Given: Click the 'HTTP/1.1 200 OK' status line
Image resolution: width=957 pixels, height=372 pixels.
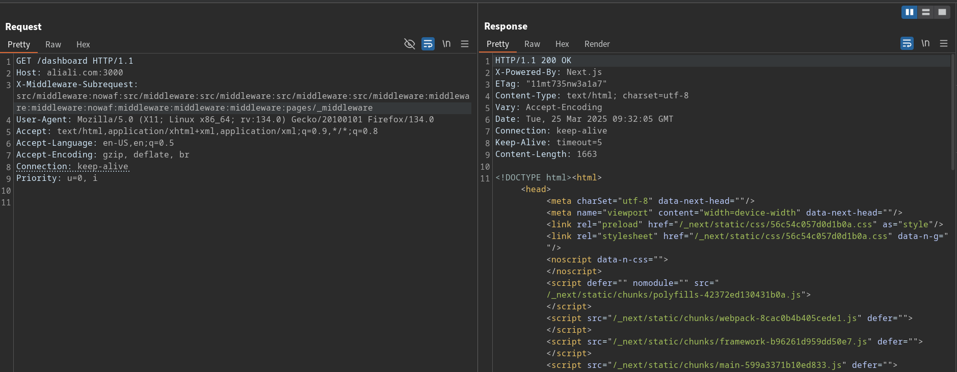Looking at the screenshot, I should (534, 60).
